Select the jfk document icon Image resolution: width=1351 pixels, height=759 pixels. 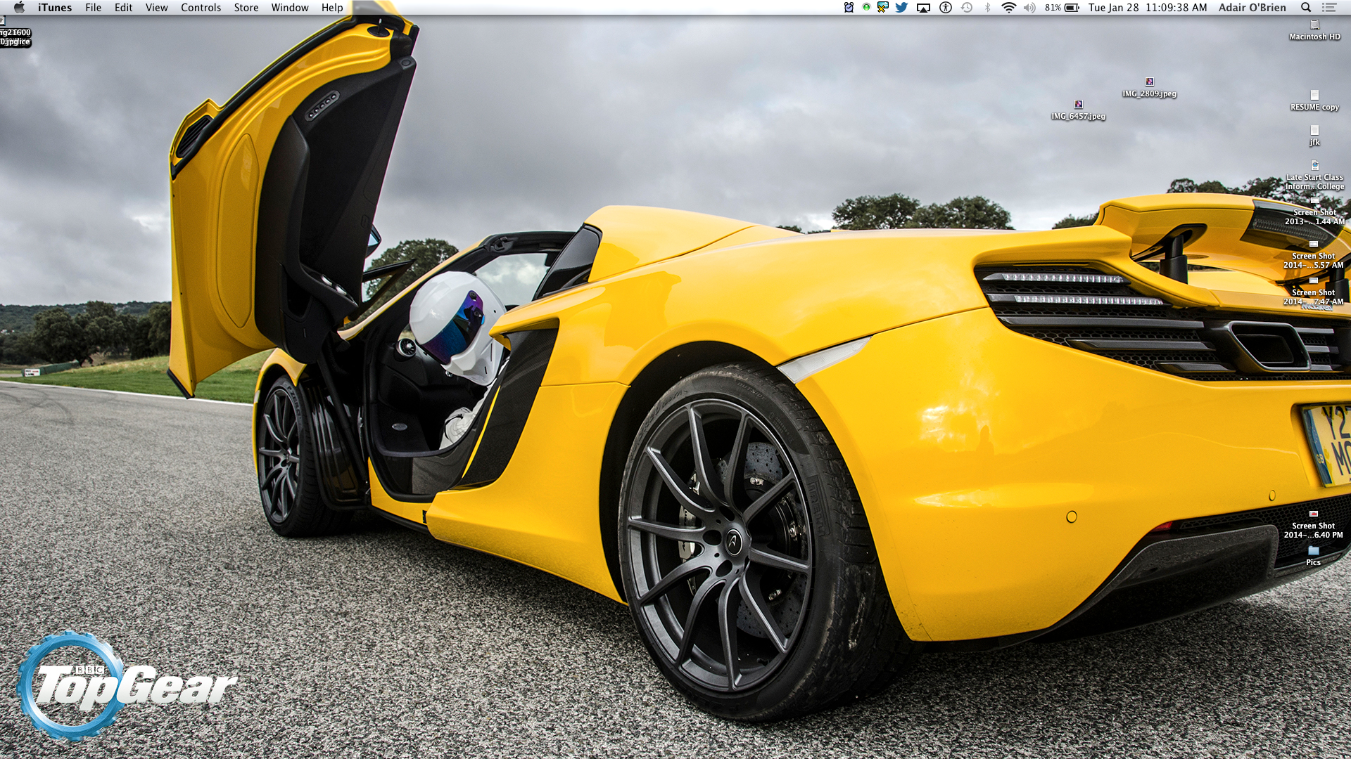tap(1314, 136)
